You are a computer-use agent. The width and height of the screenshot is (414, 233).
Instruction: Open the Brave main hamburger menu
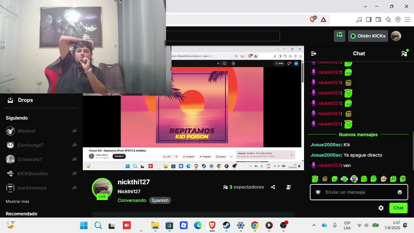pos(408,19)
